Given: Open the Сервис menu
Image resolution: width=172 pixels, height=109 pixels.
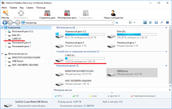Looking at the screenshot, I should (30, 8).
